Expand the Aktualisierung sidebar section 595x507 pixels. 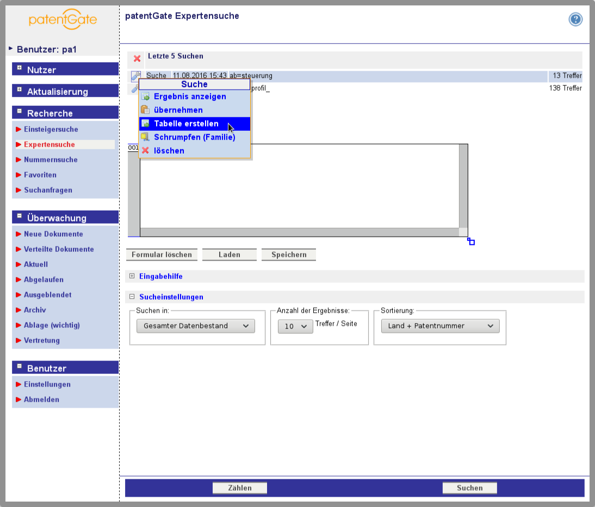pyautogui.click(x=20, y=90)
